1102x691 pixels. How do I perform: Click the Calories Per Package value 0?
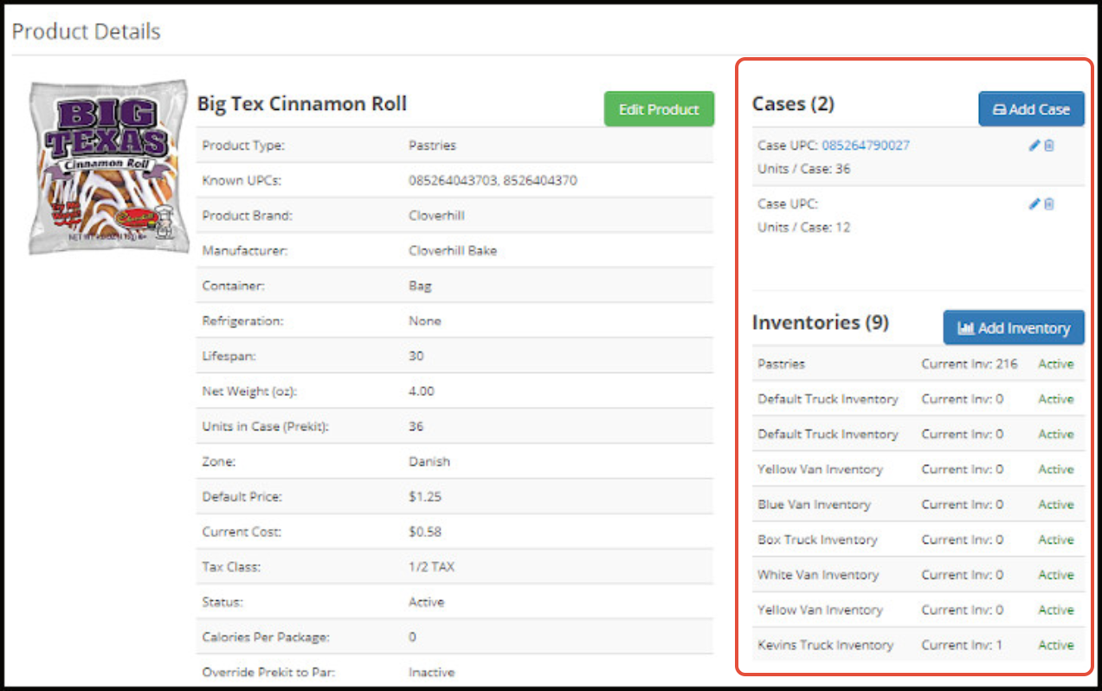click(x=412, y=637)
